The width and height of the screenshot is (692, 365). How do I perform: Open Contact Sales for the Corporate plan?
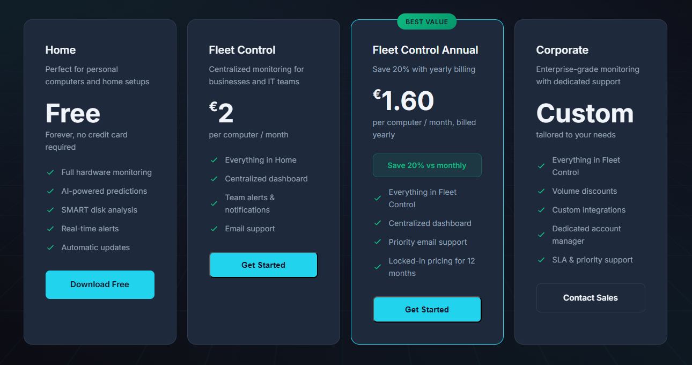pyautogui.click(x=591, y=298)
